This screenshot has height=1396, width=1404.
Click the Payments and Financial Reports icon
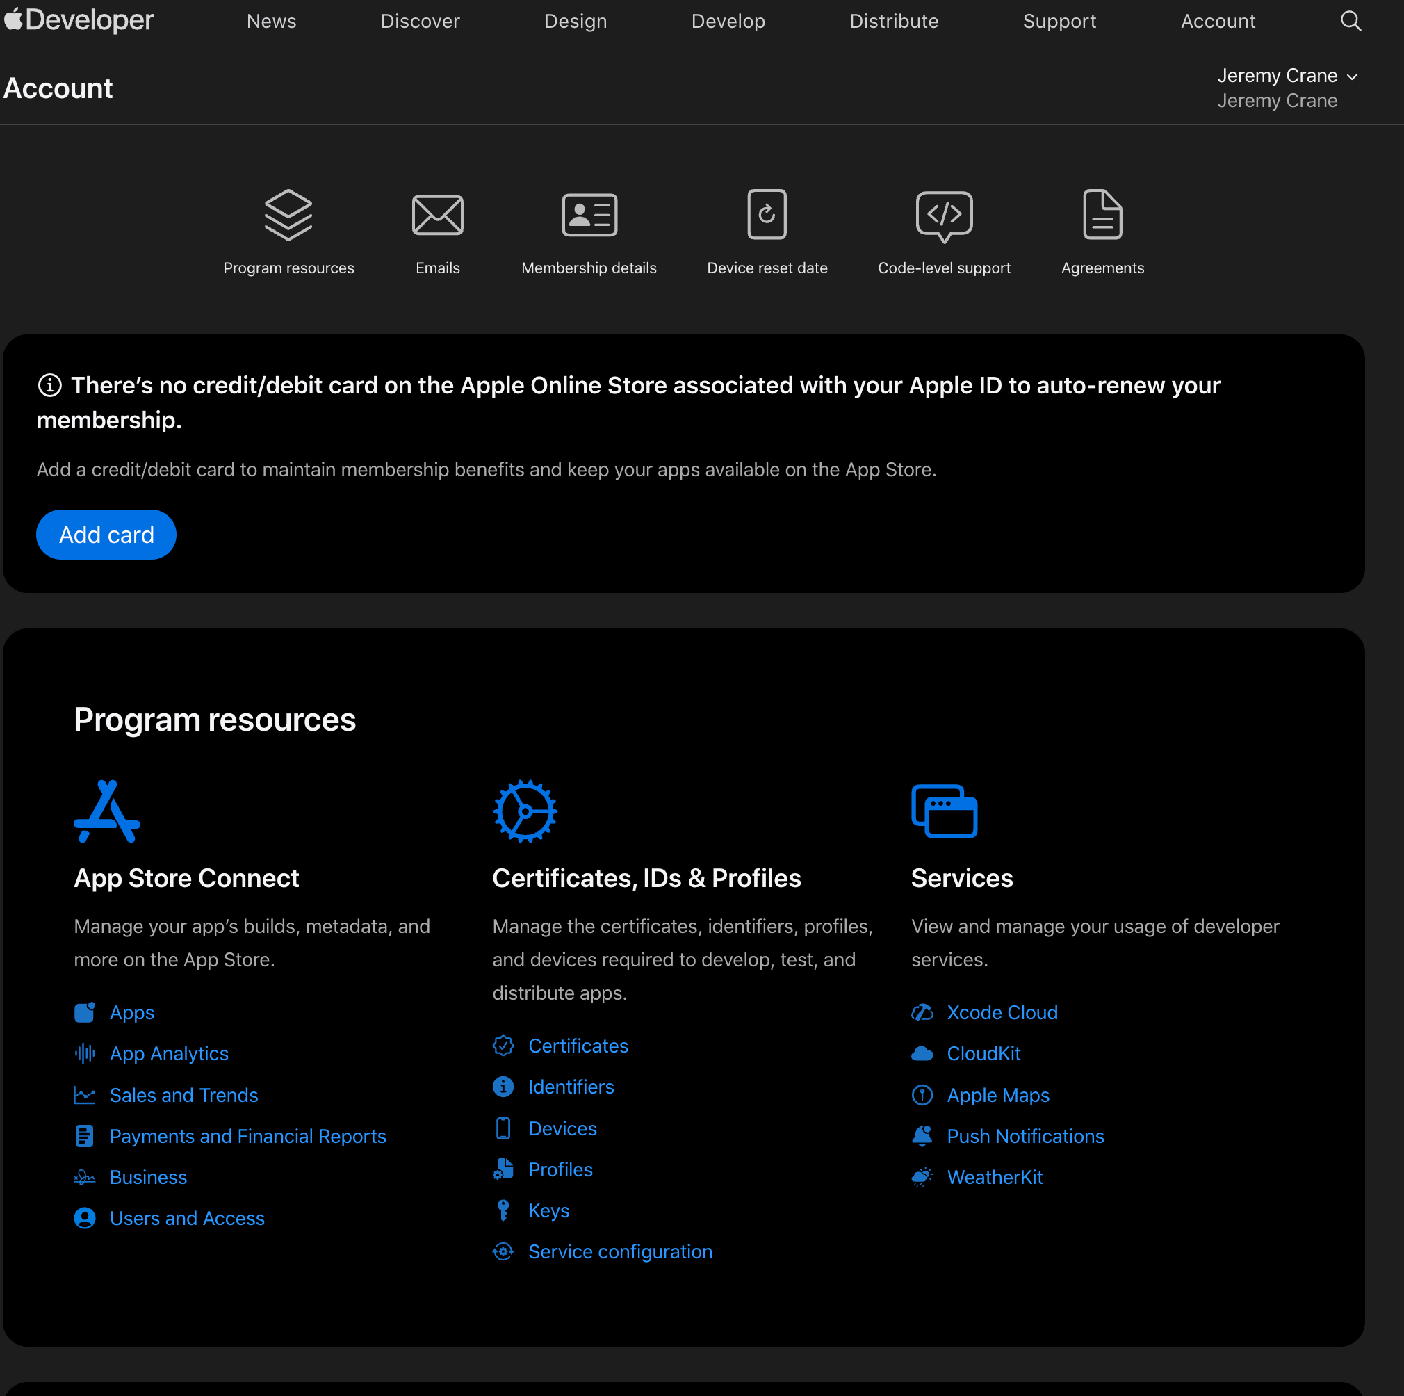point(85,1136)
